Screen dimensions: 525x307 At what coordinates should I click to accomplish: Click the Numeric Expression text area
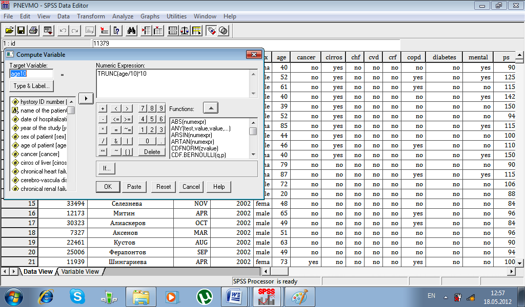[x=173, y=83]
